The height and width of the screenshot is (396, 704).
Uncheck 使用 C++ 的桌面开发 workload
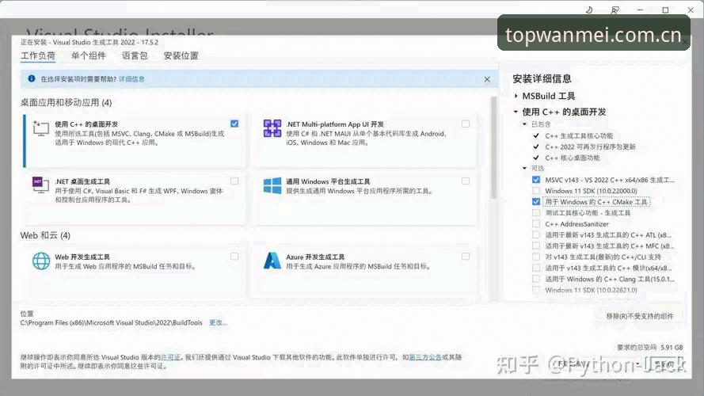(234, 124)
